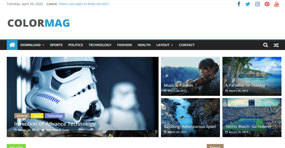The width and height of the screenshot is (285, 148).
Task: Open article Invention of Advance Technology
Action: [x=55, y=124]
